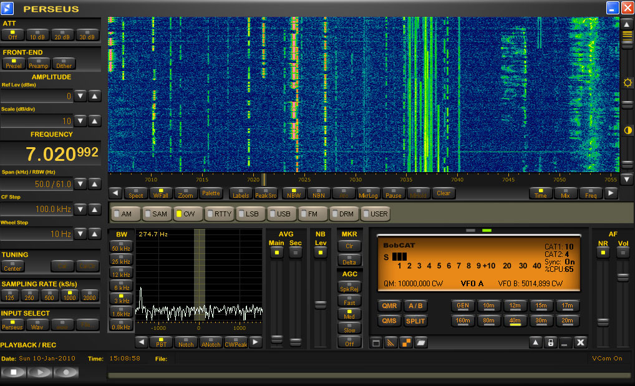The height and width of the screenshot is (386, 635).
Task: Click the orange checkered squares icon
Action: coord(406,343)
